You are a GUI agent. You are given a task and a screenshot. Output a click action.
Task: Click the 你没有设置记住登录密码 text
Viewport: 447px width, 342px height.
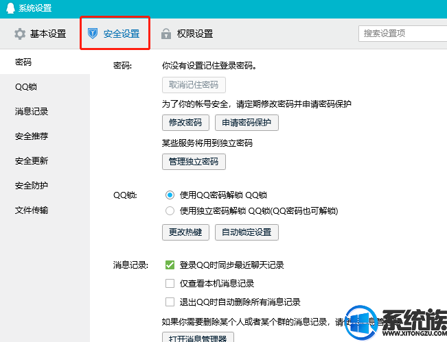(x=209, y=66)
